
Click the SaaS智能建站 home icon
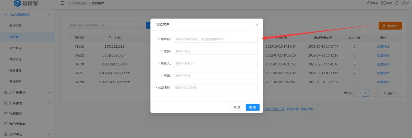pos(5,15)
